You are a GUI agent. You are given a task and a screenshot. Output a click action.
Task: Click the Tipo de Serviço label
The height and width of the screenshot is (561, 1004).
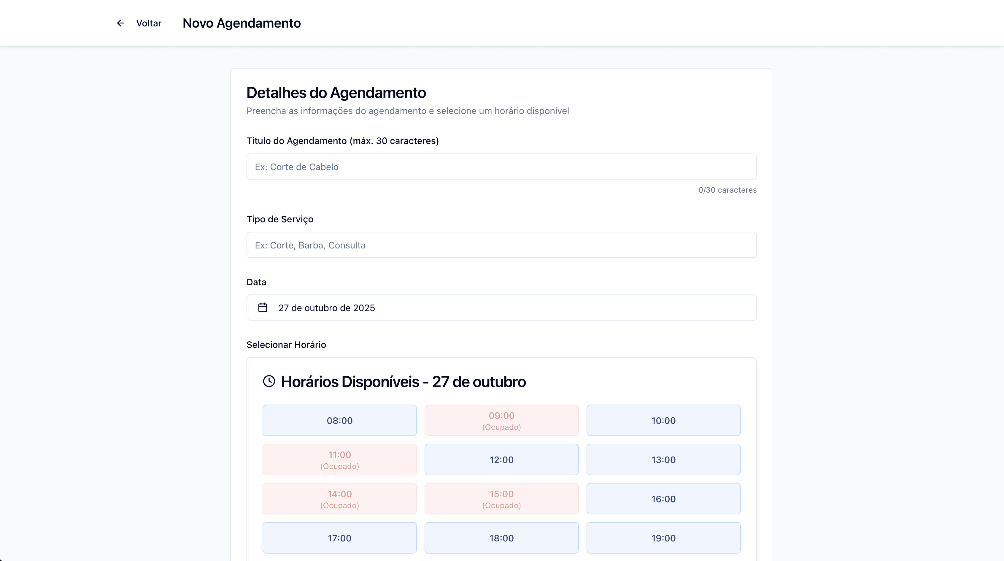click(x=280, y=219)
